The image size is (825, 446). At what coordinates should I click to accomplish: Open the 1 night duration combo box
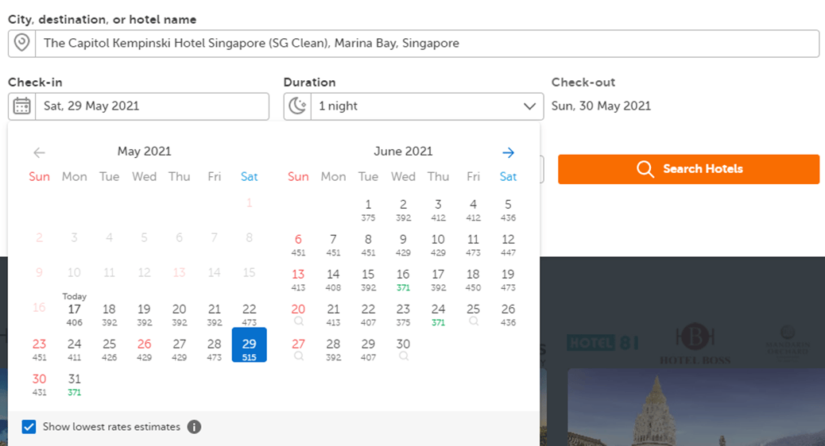click(x=413, y=106)
